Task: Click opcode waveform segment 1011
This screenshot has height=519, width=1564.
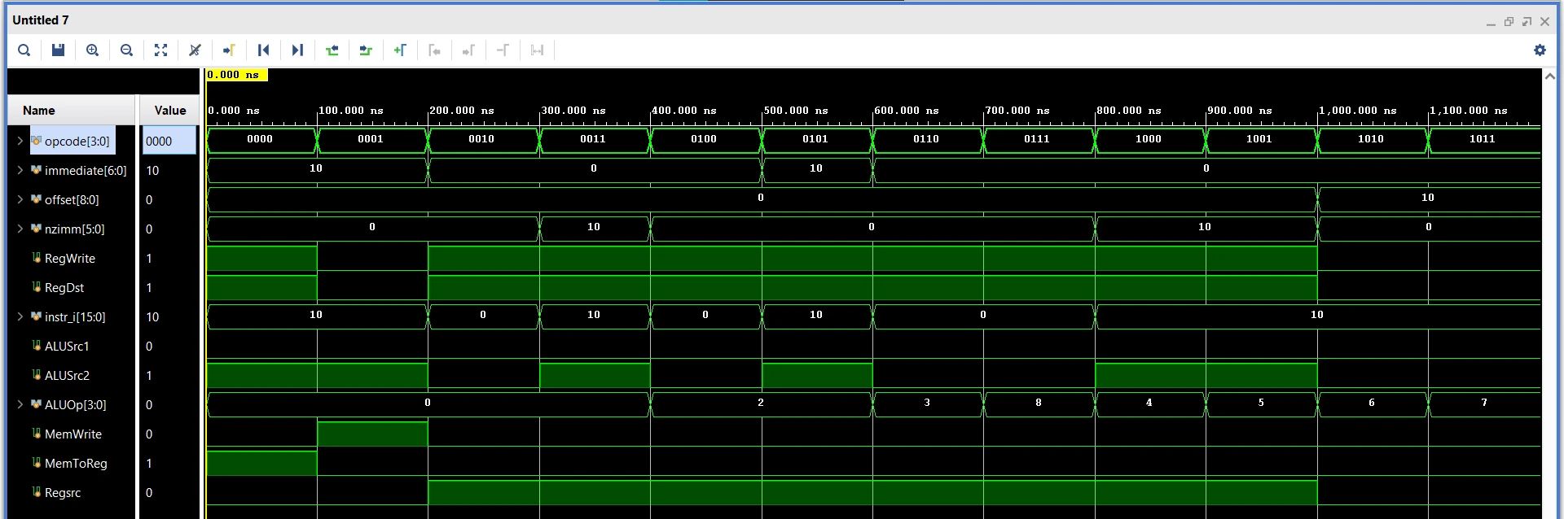Action: pyautogui.click(x=1483, y=139)
